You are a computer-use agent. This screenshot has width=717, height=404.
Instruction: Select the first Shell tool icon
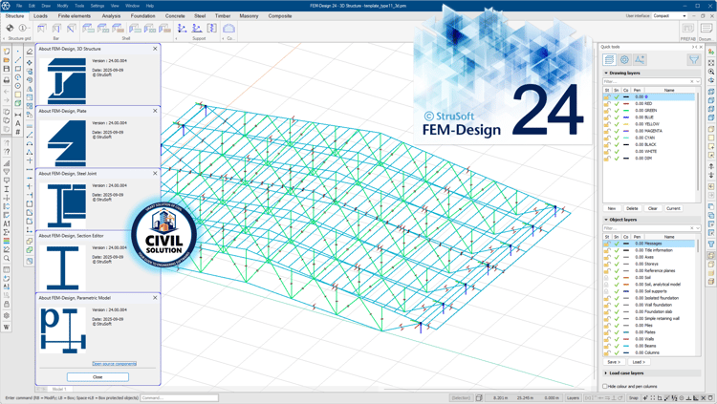(x=88, y=29)
